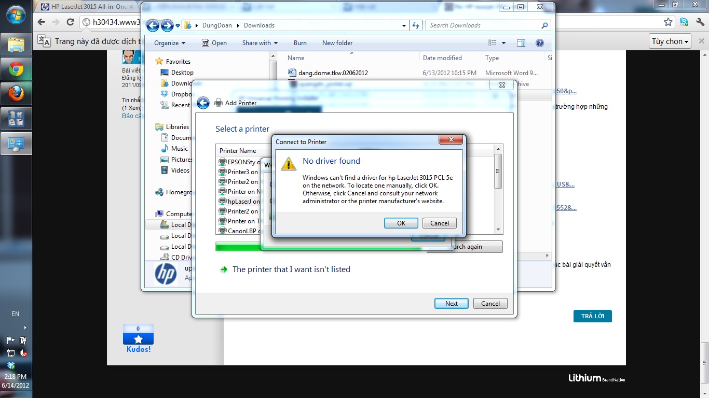Show the preview pane in Explorer
The image size is (709, 398).
521,43
